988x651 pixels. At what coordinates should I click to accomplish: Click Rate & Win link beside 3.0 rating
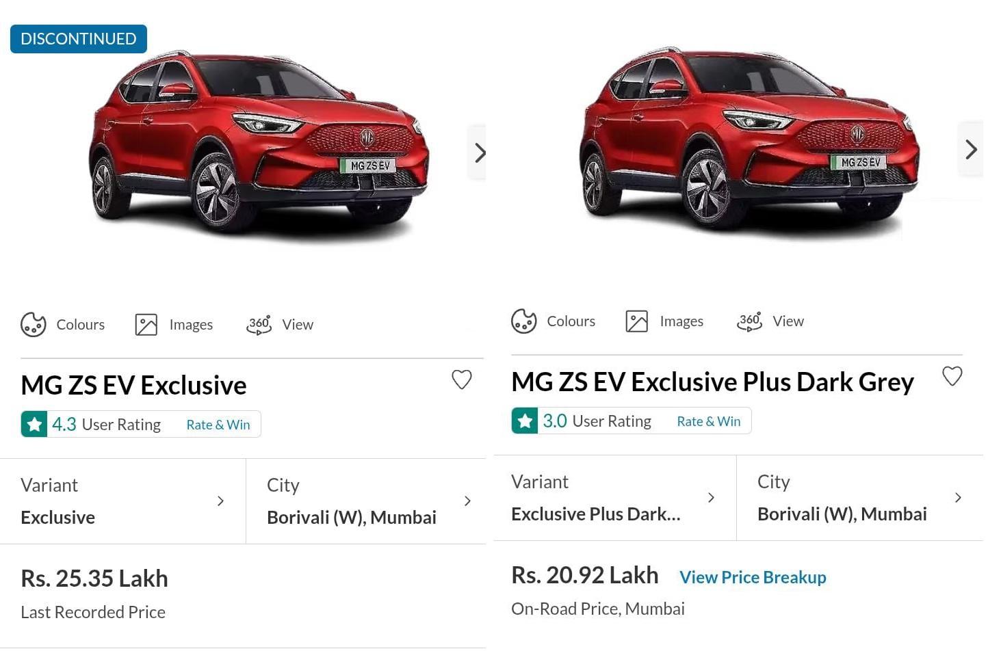709,421
